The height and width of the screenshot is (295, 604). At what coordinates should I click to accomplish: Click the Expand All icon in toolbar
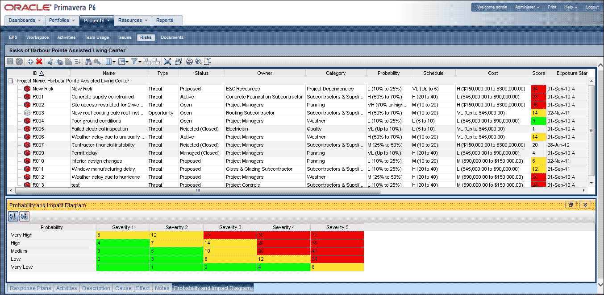[147, 61]
